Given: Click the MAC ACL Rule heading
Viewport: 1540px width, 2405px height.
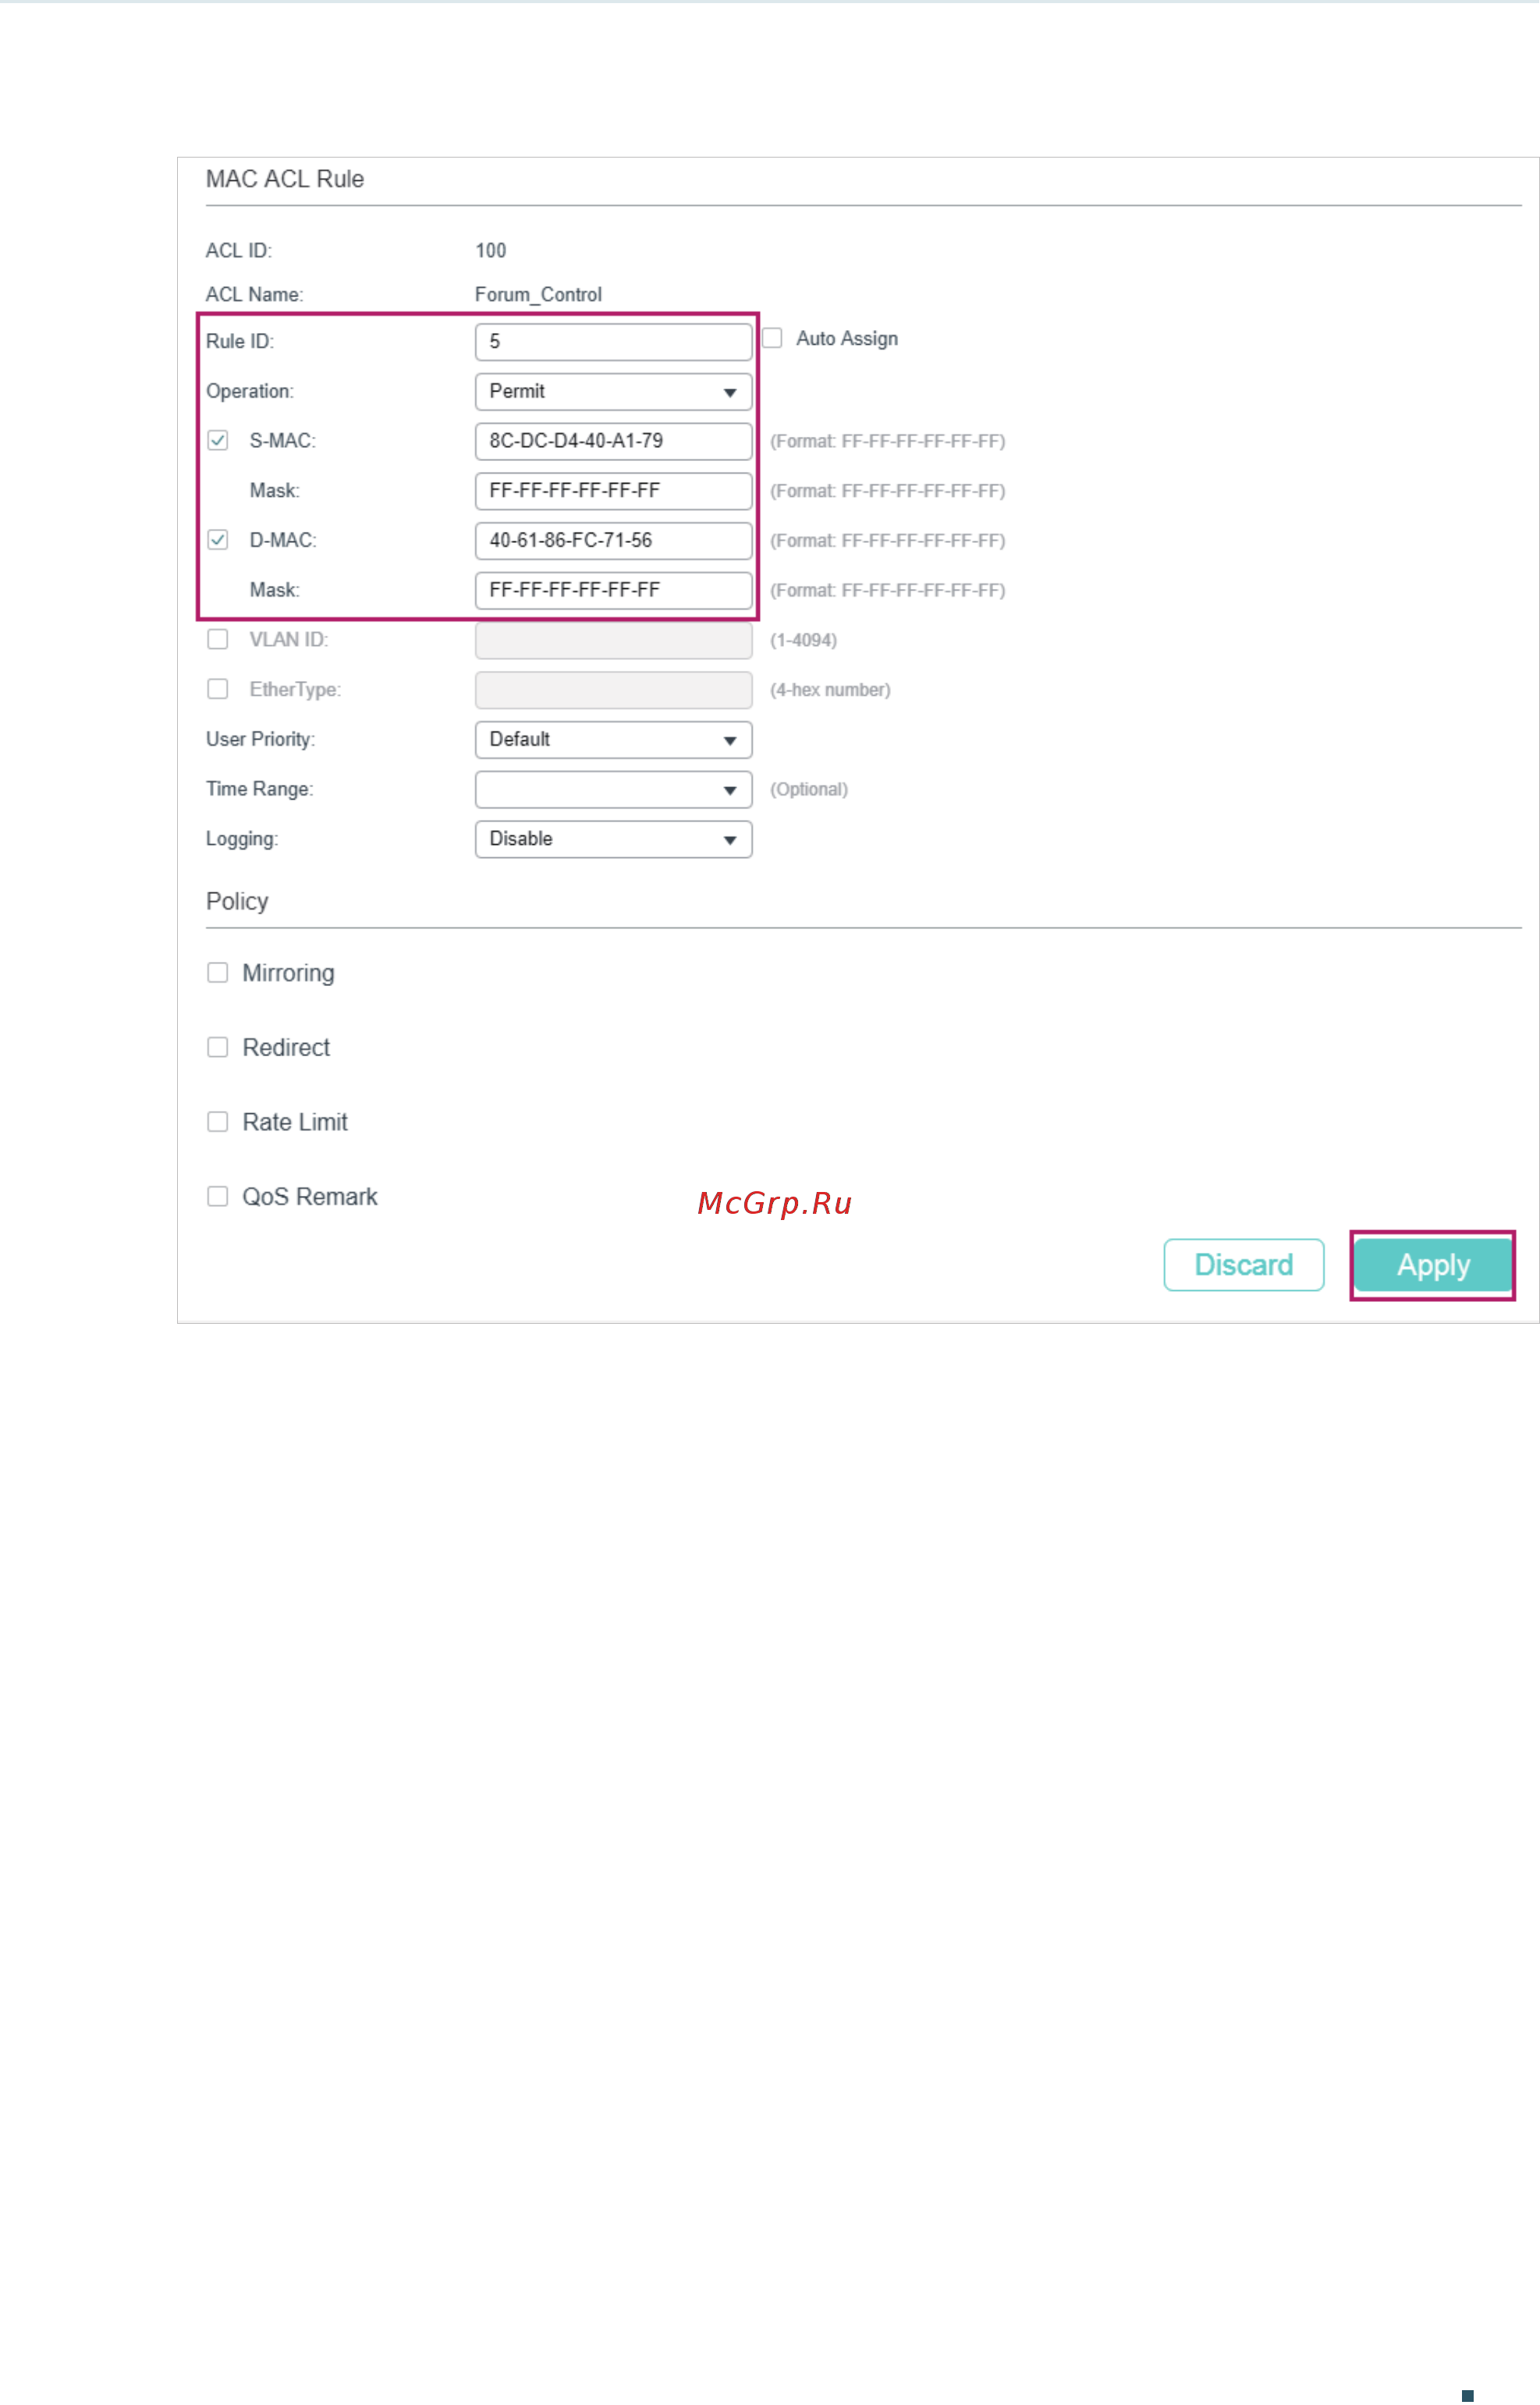Looking at the screenshot, I should point(285,179).
